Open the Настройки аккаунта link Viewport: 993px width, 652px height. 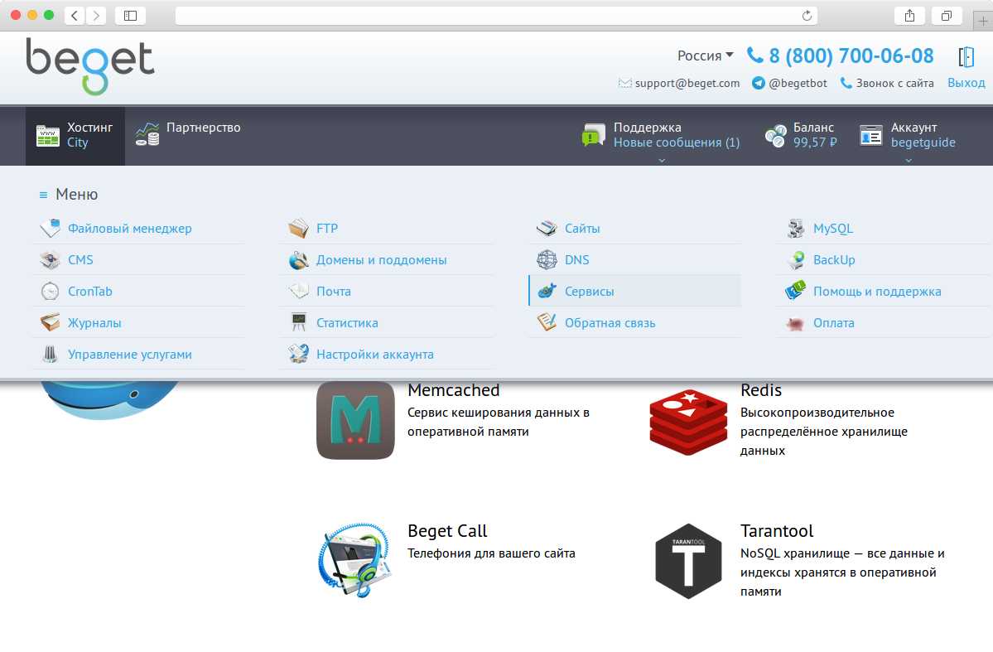[x=375, y=355]
